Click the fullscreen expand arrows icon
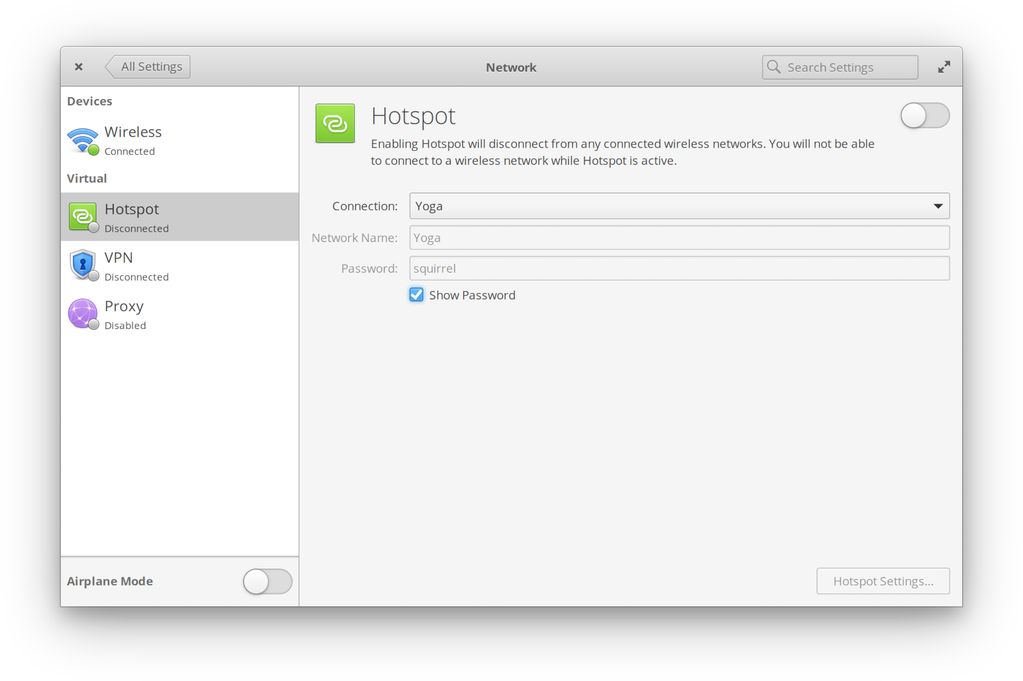 pyautogui.click(x=944, y=67)
